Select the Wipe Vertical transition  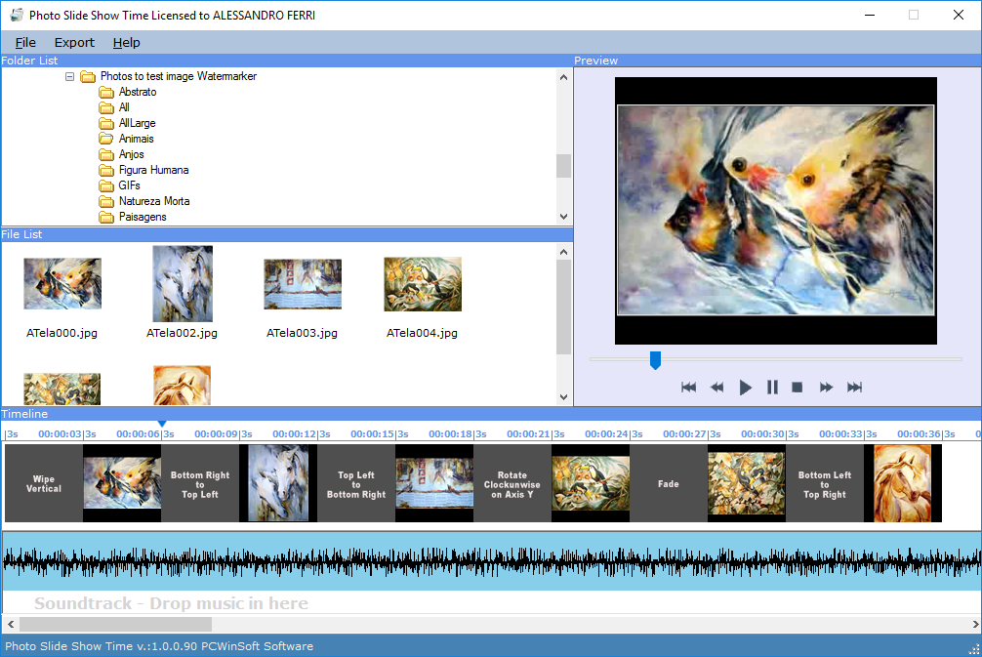tap(44, 484)
